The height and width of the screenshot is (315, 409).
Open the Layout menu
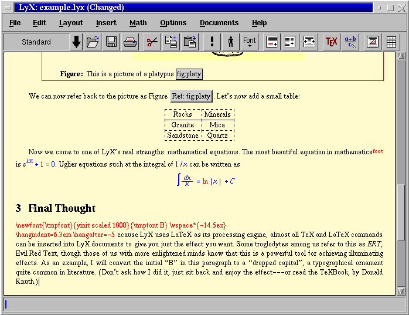[x=71, y=23]
